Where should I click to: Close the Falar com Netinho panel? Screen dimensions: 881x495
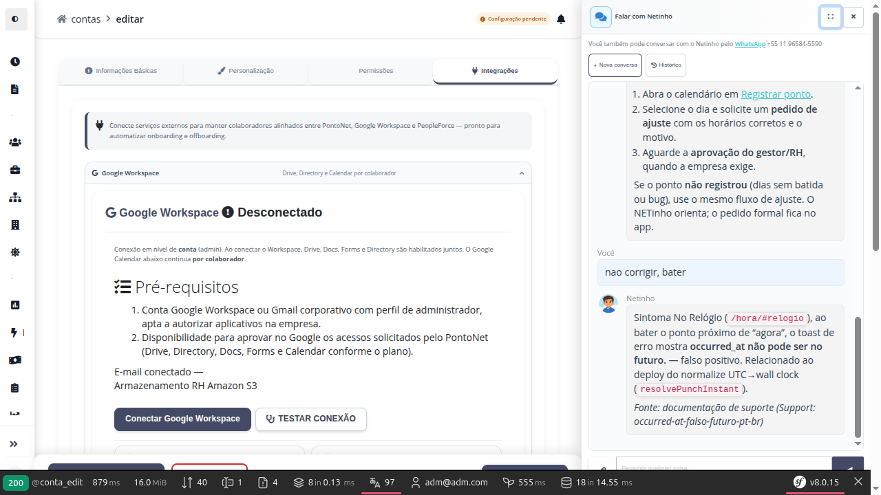853,16
